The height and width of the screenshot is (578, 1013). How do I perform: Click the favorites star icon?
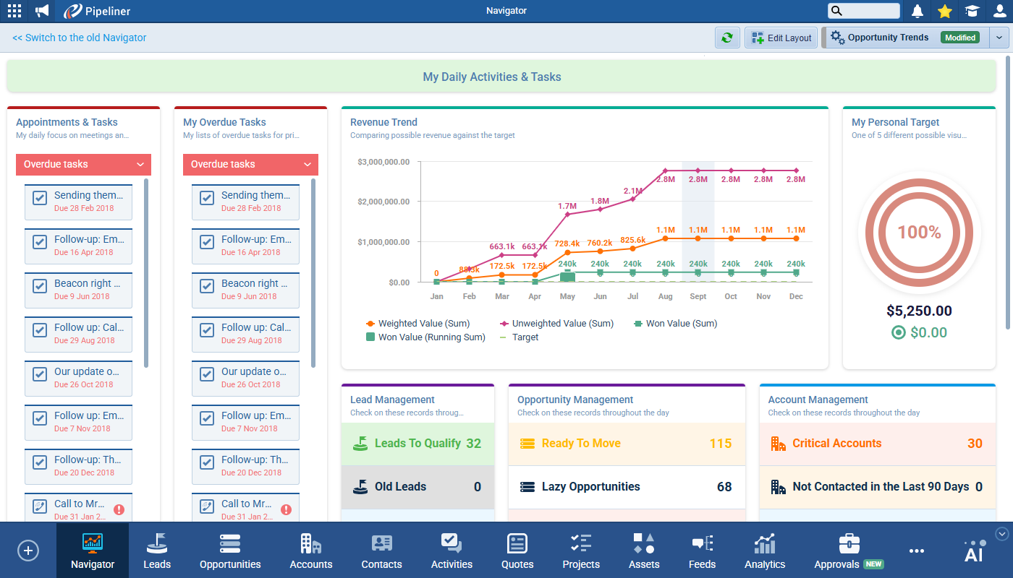click(944, 11)
